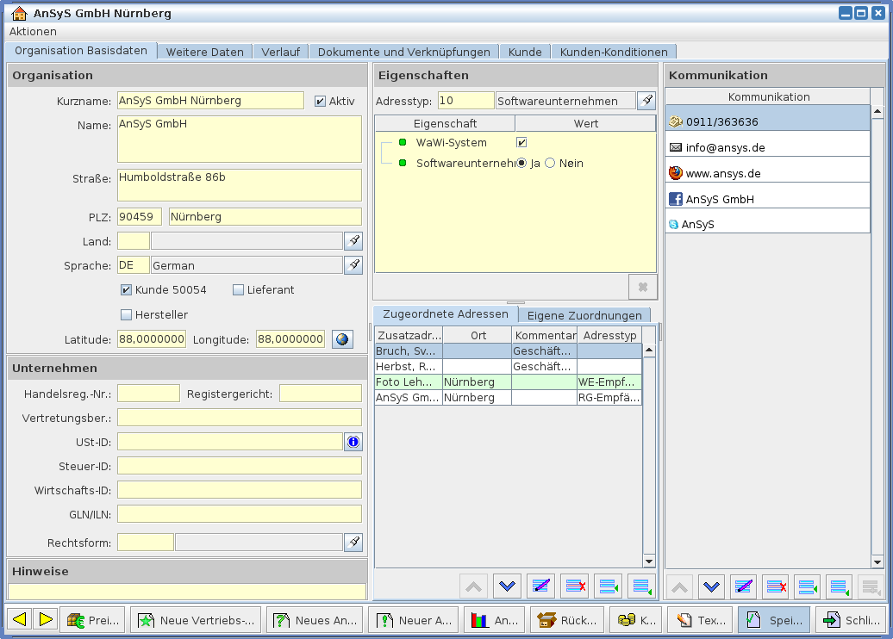893x639 pixels.
Task: Click the Schließen button in the bottom bar
Action: 851,619
